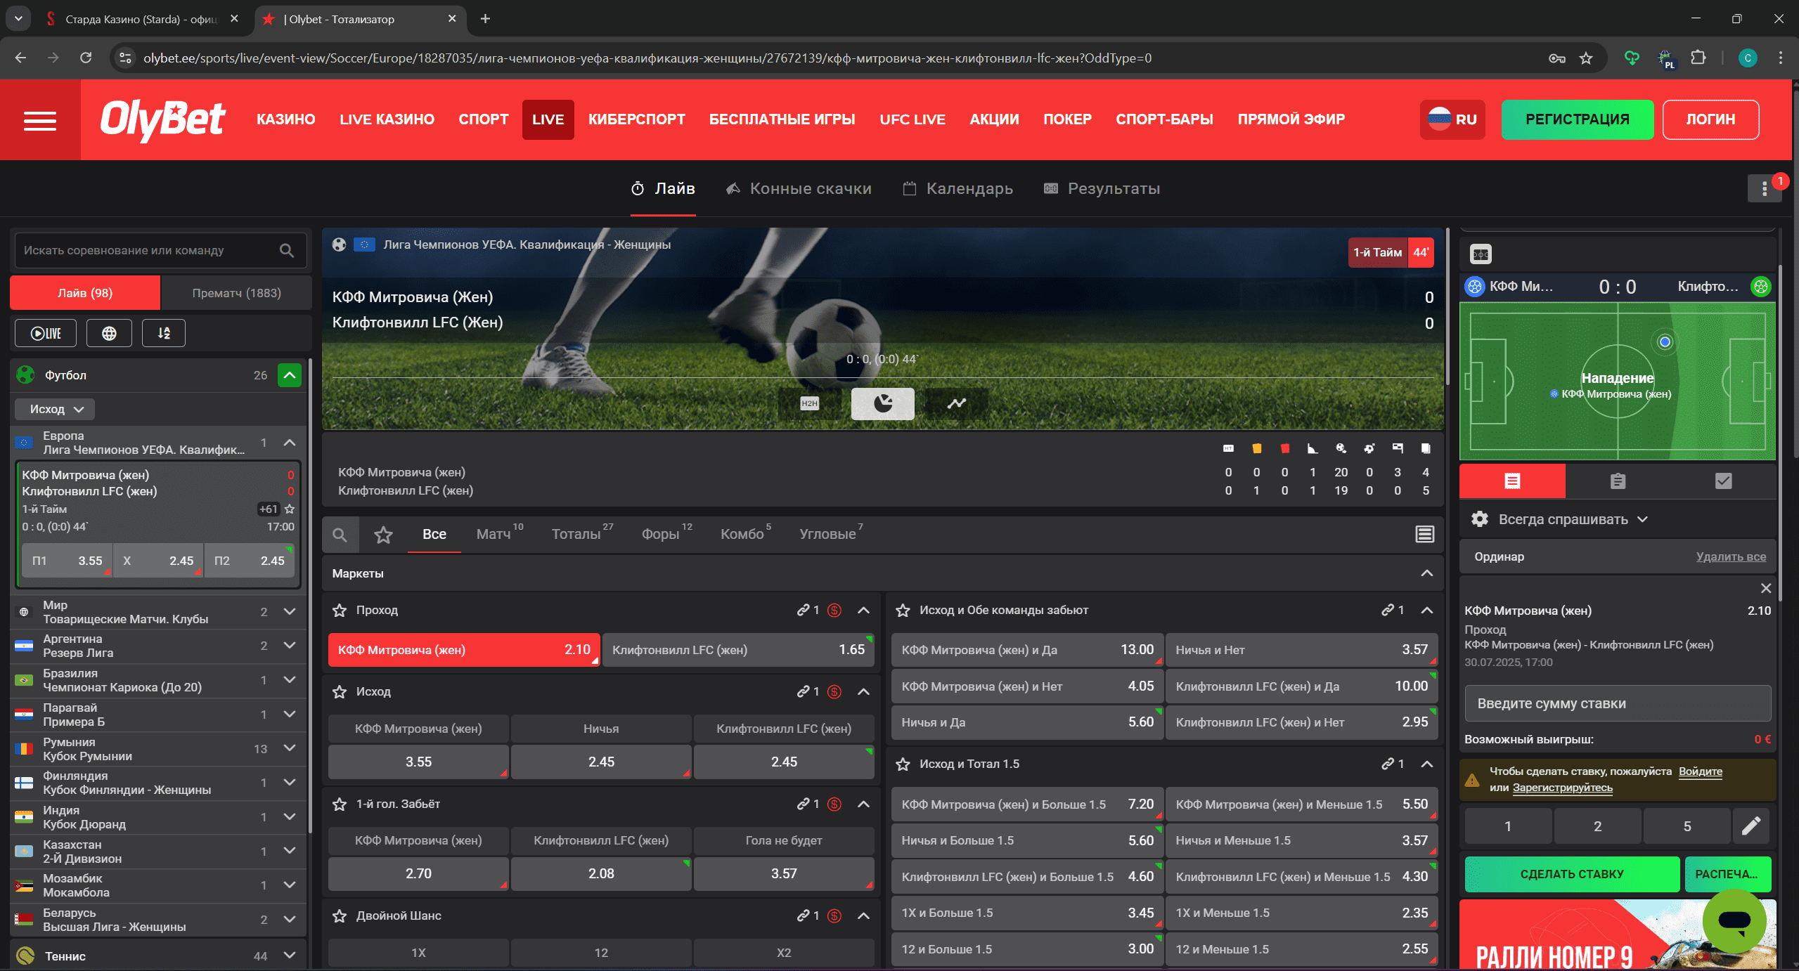Click link icon on Исход market
The image size is (1799, 971).
(803, 692)
